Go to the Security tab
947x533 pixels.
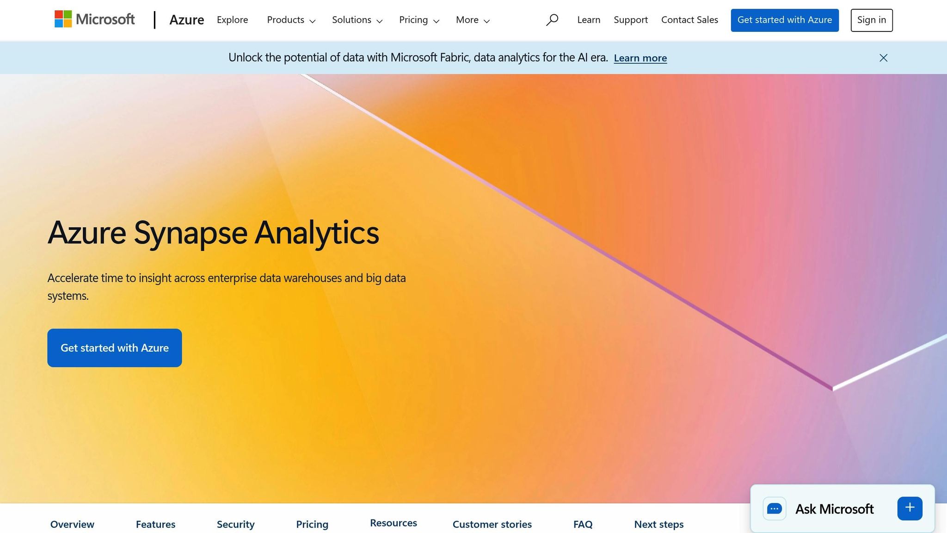235,524
